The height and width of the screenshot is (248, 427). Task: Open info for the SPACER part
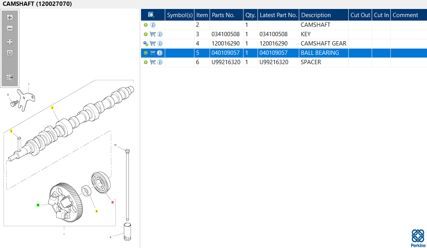(x=160, y=62)
